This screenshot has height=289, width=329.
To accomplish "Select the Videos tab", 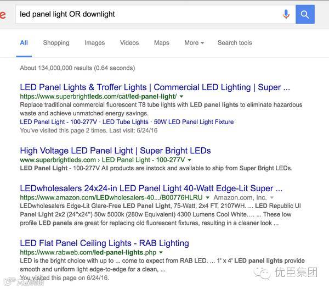I will point(129,43).
